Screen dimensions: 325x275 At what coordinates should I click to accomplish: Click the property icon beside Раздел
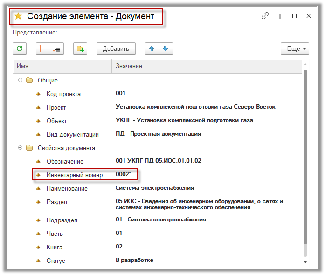[38, 202]
